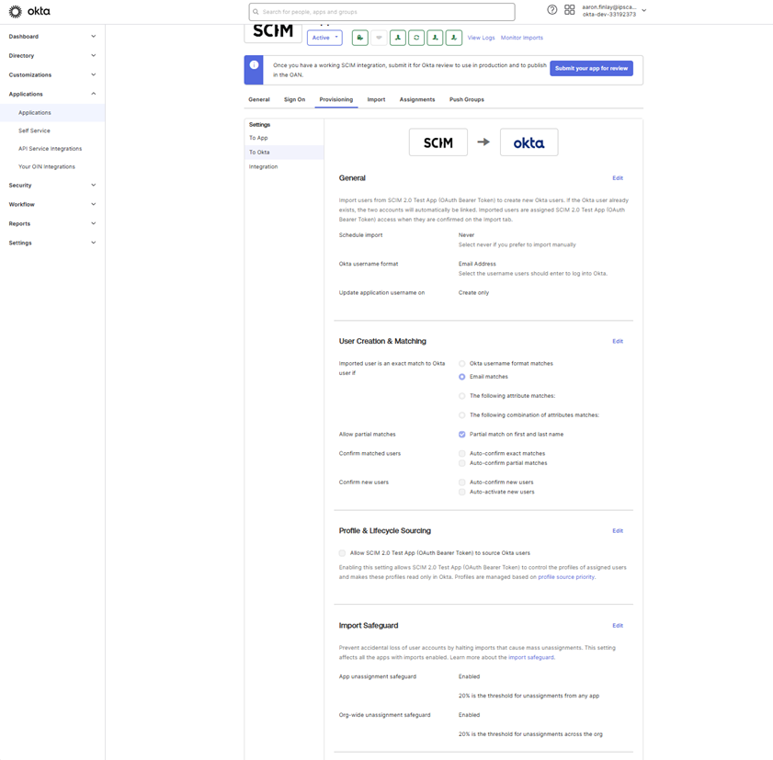This screenshot has height=760, width=773.
Task: Open the View Logs link
Action: tap(481, 38)
